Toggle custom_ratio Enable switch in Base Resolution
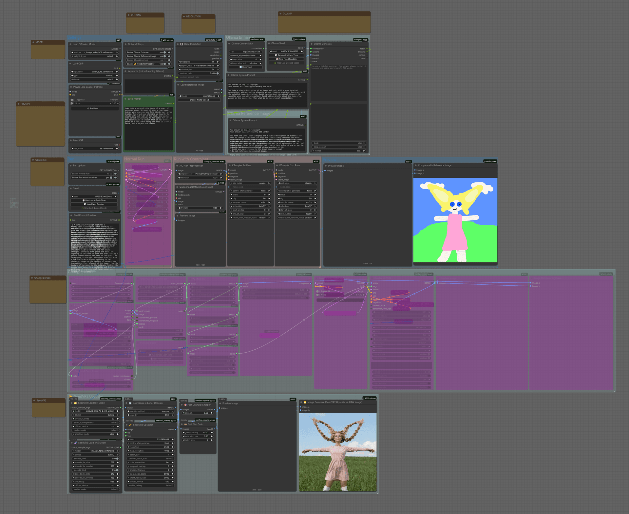Image resolution: width=629 pixels, height=514 pixels. tap(218, 73)
